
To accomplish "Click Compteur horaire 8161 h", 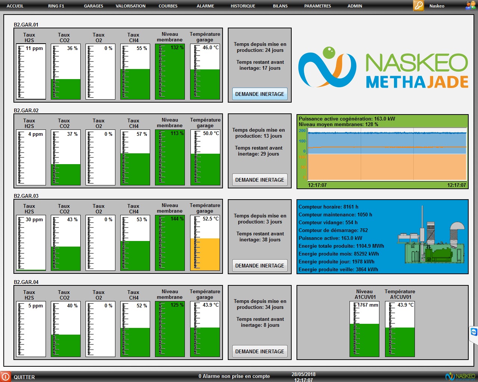I will point(329,207).
